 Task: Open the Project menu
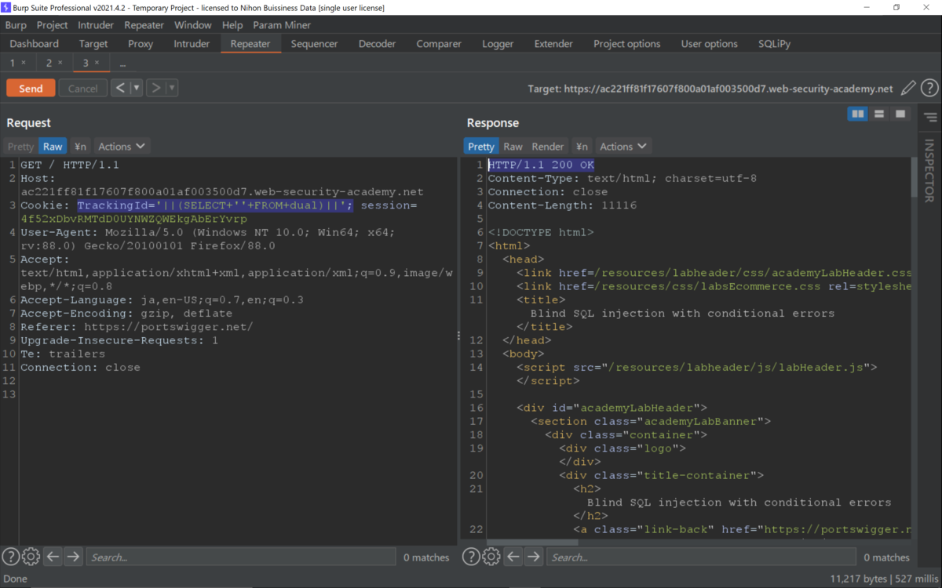[53, 25]
